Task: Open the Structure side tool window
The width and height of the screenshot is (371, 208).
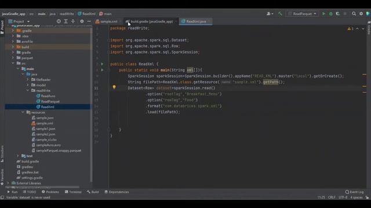Action: (x=2, y=153)
